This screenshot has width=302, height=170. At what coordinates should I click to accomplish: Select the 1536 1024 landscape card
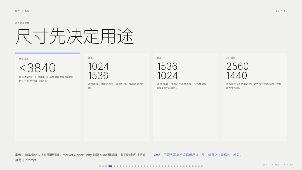click(x=185, y=97)
